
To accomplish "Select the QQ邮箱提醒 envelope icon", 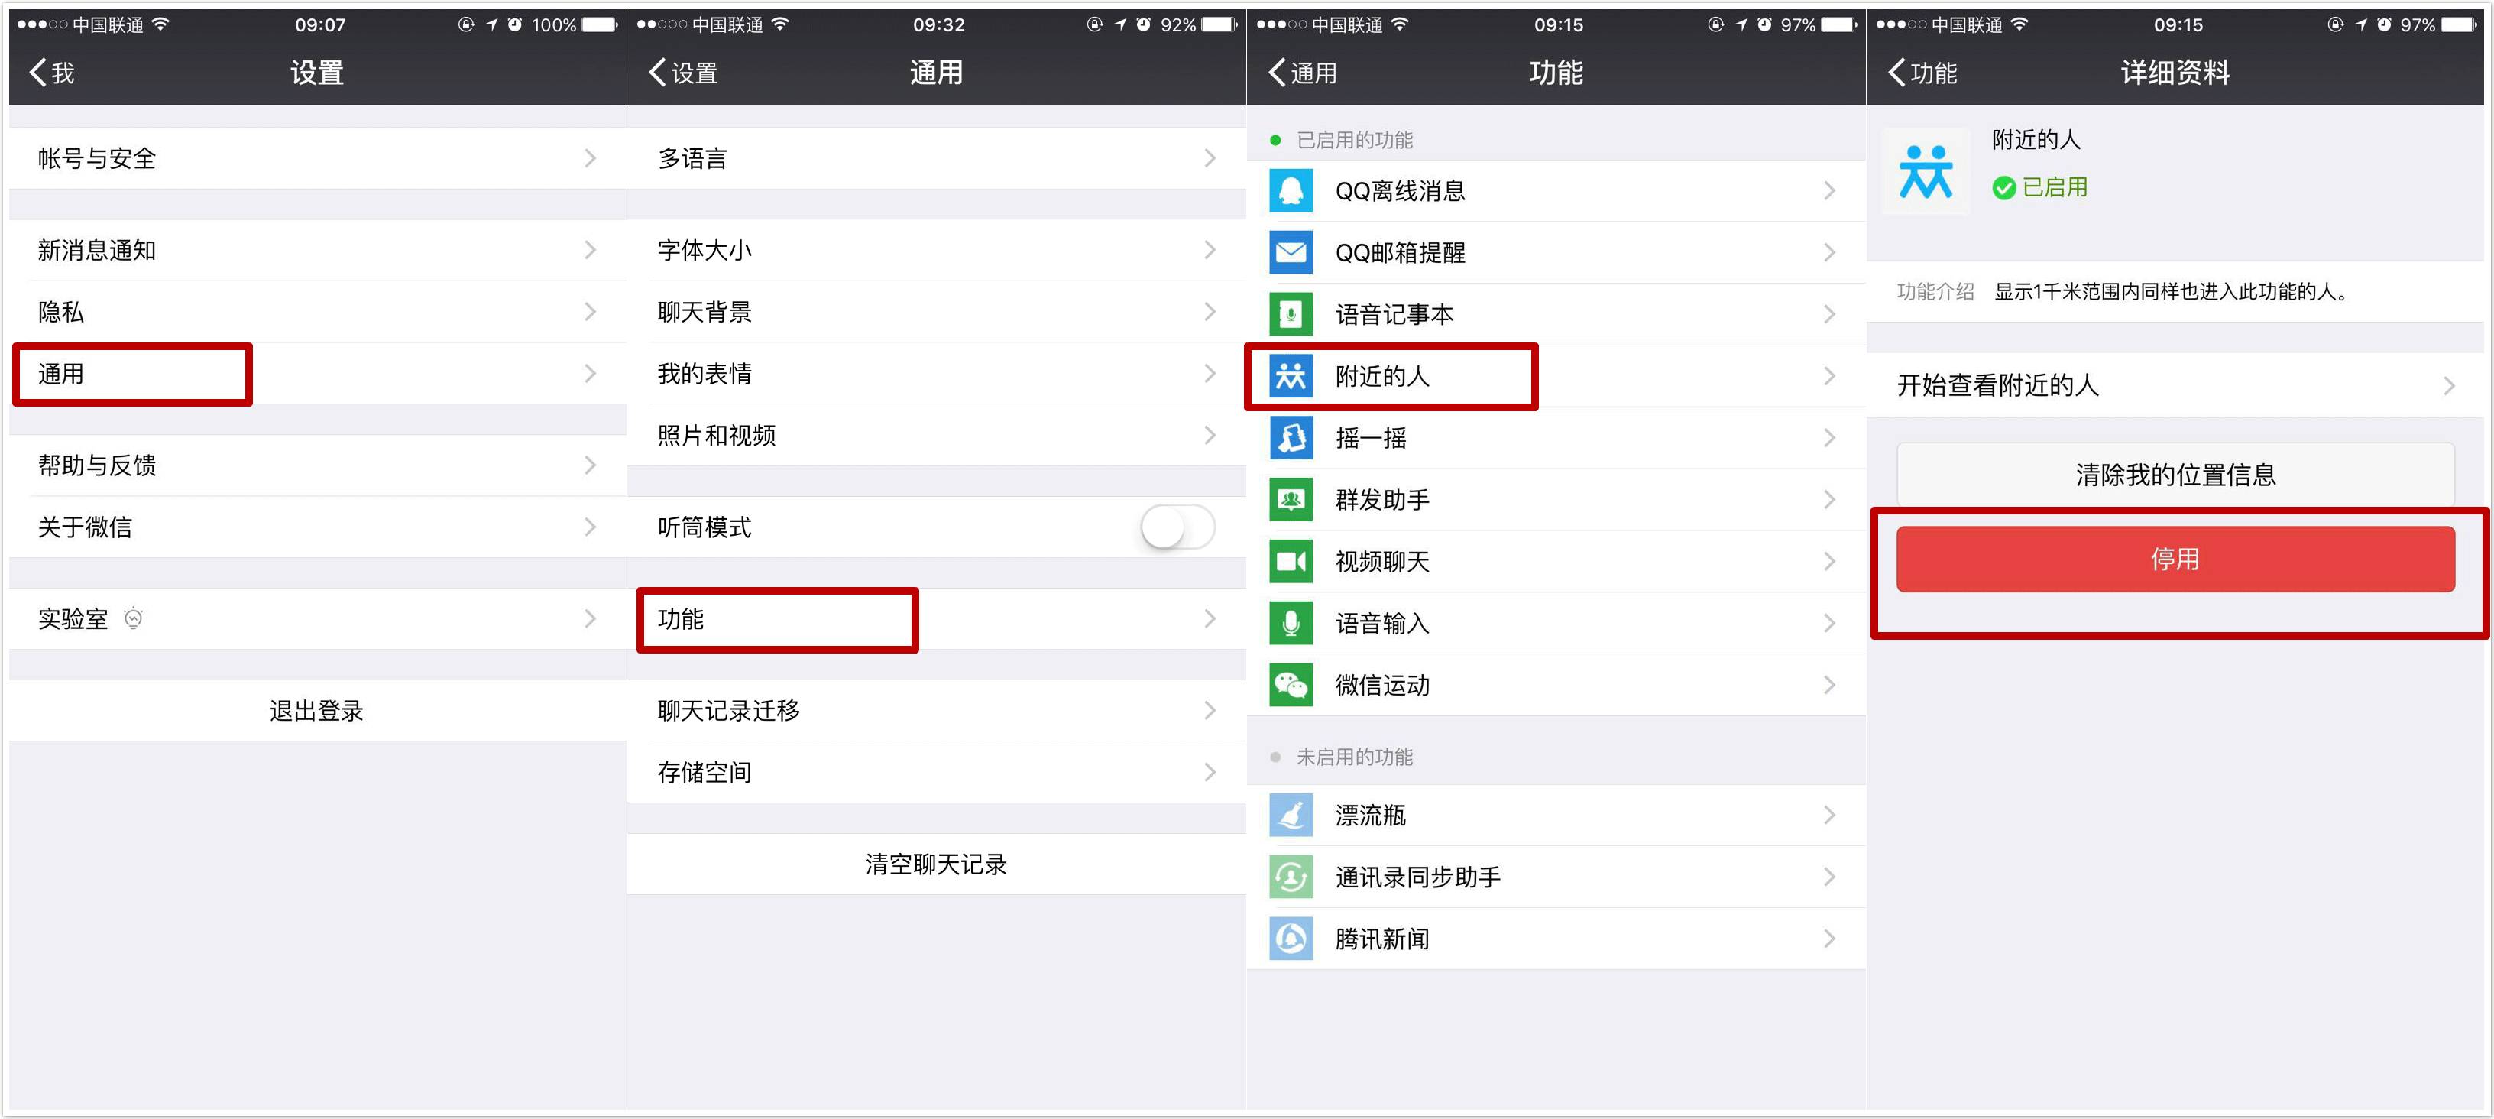I will pyautogui.click(x=1290, y=252).
